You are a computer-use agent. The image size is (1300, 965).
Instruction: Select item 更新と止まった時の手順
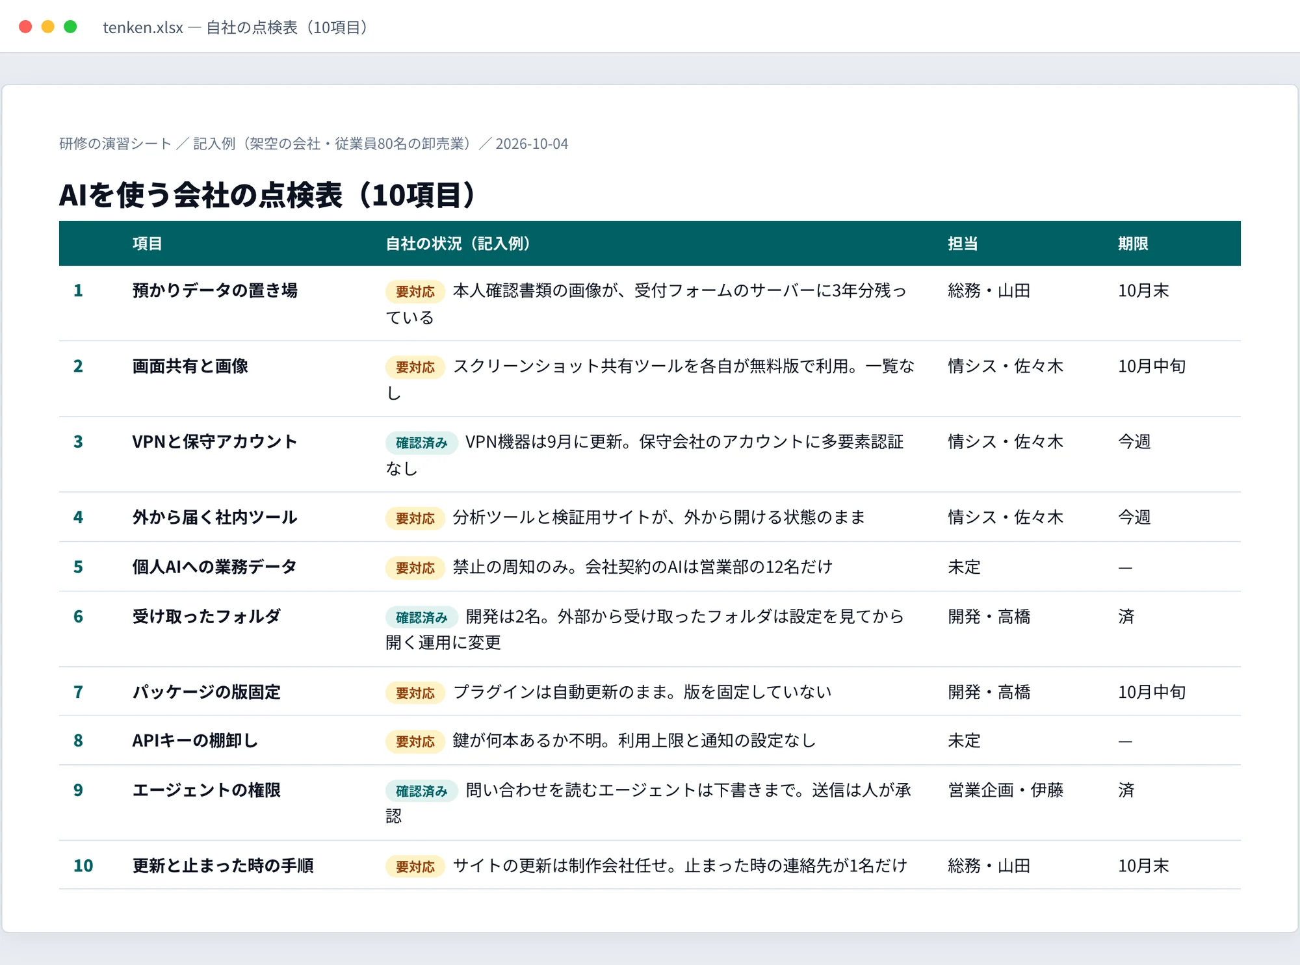point(223,866)
